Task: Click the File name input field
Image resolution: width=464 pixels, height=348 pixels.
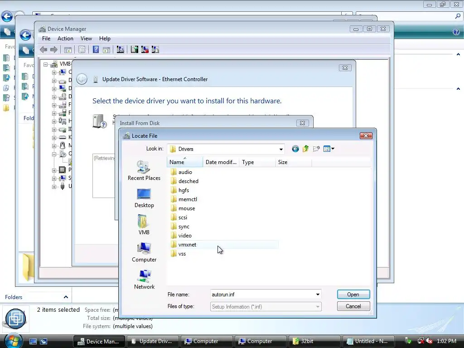Action: (x=262, y=295)
